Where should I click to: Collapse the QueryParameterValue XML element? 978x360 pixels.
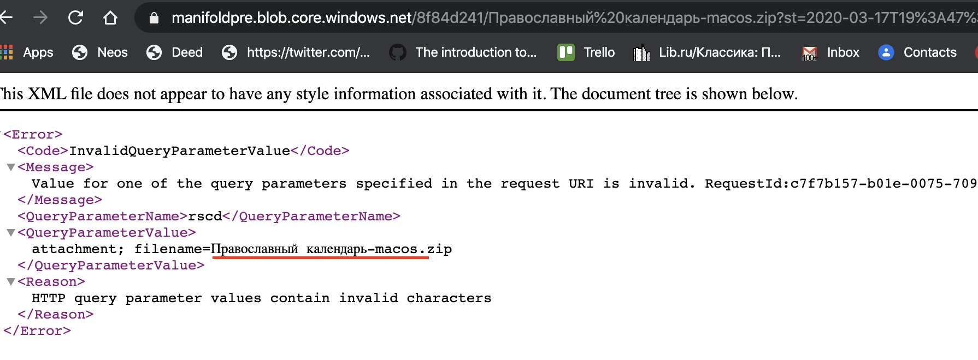11,233
